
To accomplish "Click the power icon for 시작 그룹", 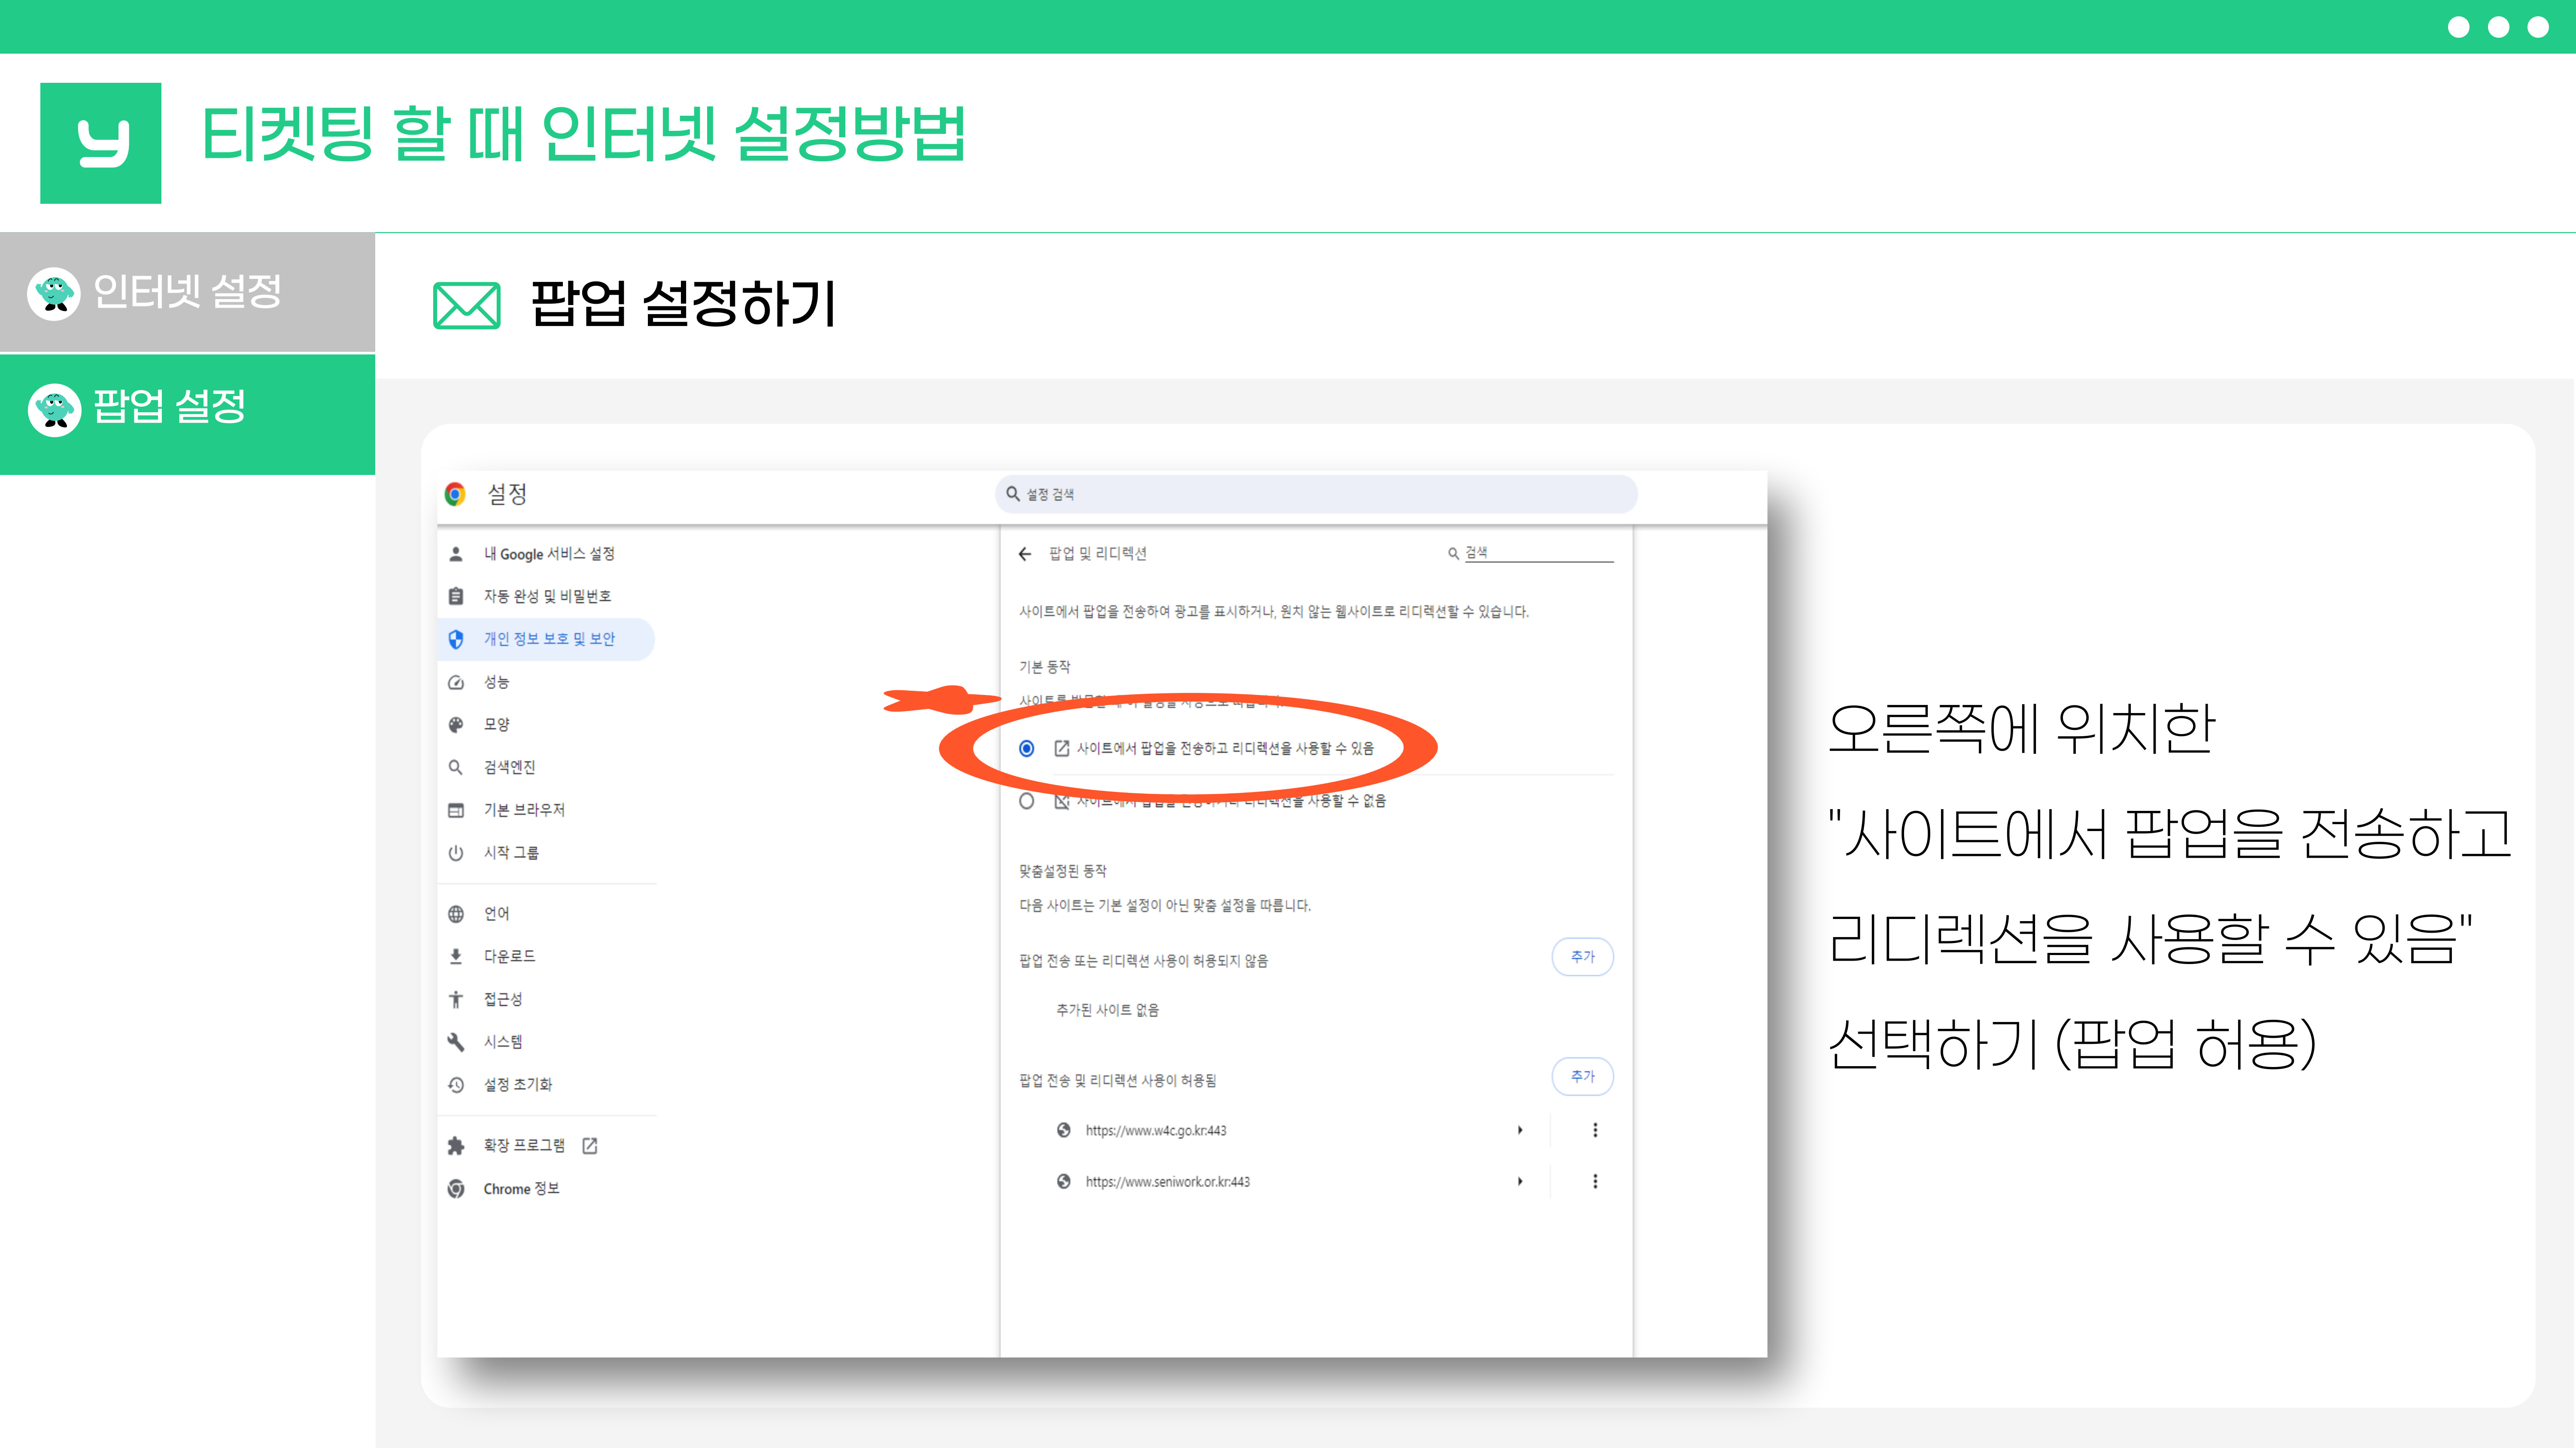I will 456,852.
